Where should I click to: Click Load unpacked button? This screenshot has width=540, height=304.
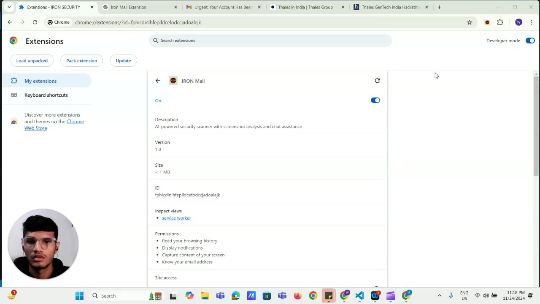tap(32, 60)
